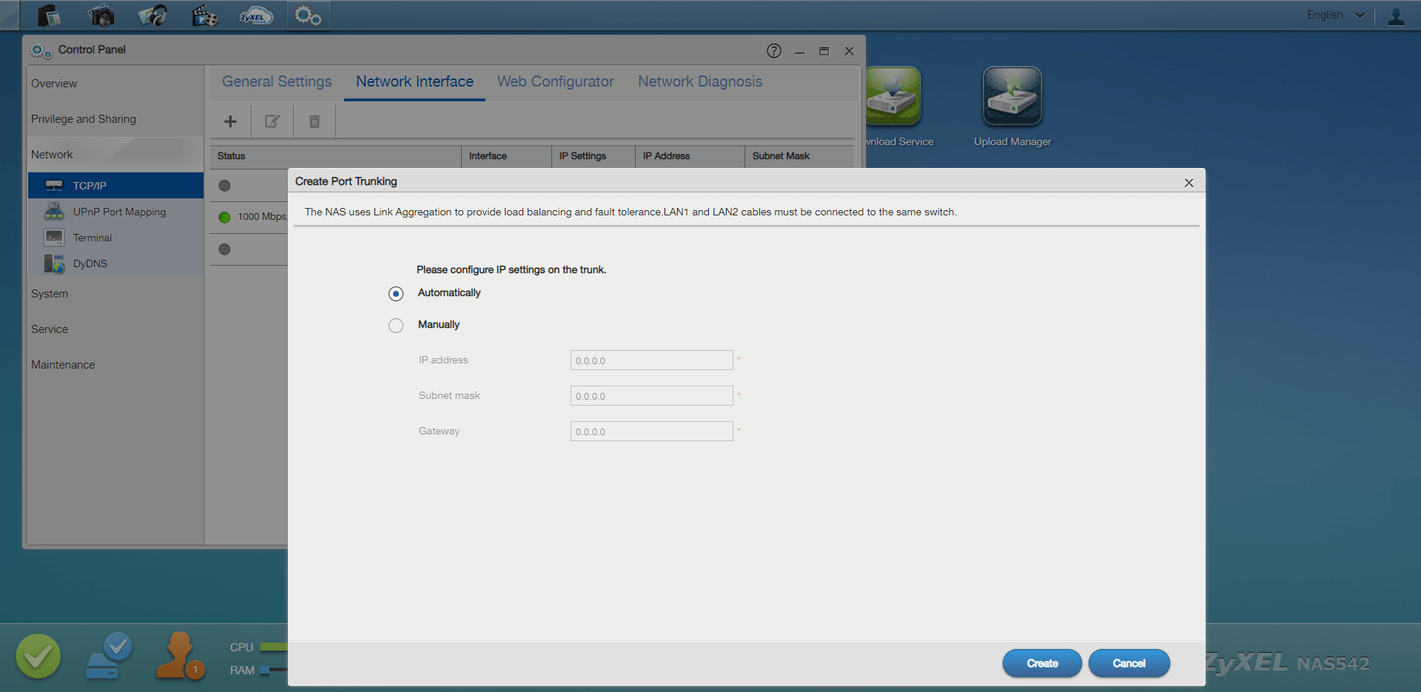
Task: Click the Create button in the dialog
Action: (1041, 663)
